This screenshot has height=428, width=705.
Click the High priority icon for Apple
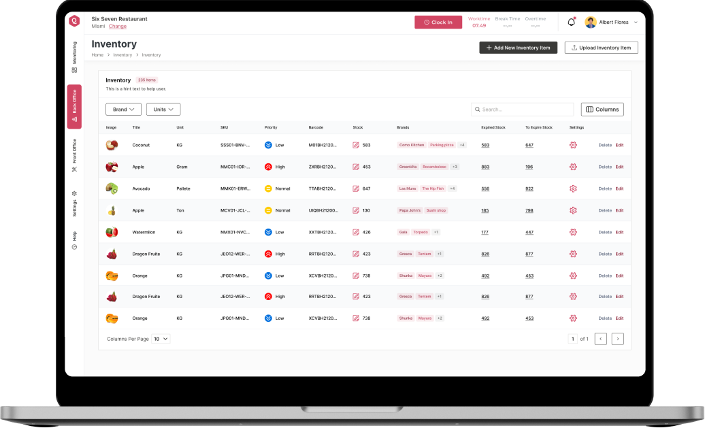(268, 167)
